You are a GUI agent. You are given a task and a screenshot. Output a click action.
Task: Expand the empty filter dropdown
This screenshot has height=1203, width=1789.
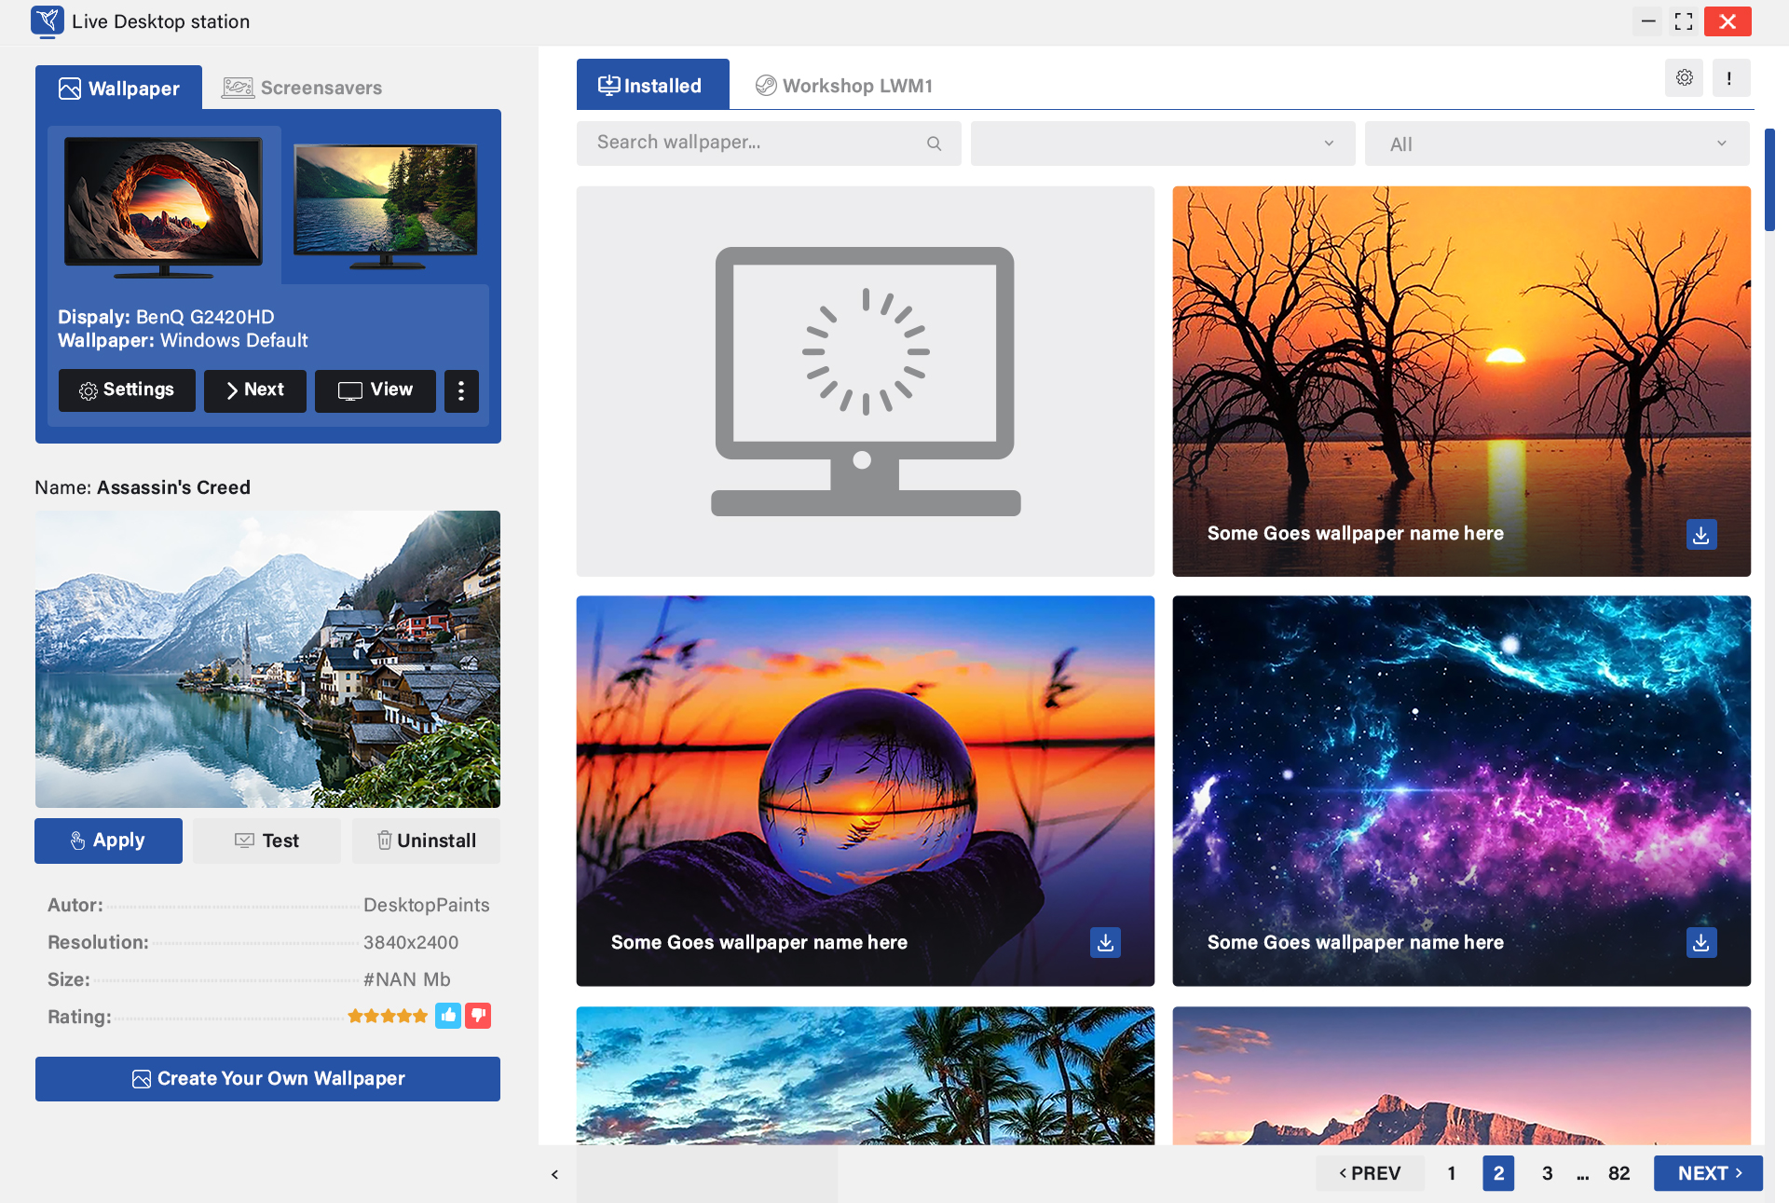(x=1162, y=144)
